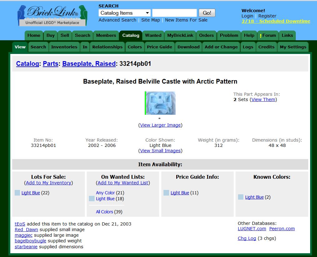The image size is (317, 257).
Task: Switch to the Price Guide subtab
Action: point(159,47)
